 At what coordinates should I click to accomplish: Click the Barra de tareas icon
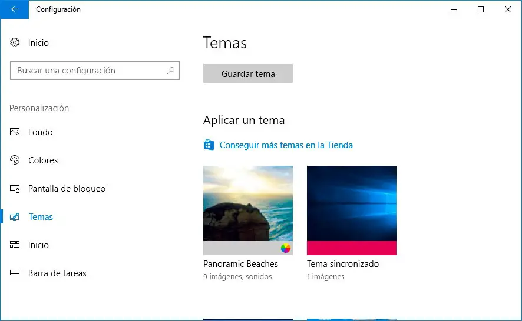click(15, 273)
